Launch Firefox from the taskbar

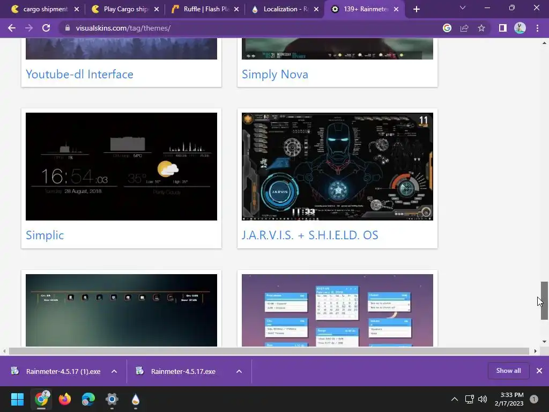[65, 399]
